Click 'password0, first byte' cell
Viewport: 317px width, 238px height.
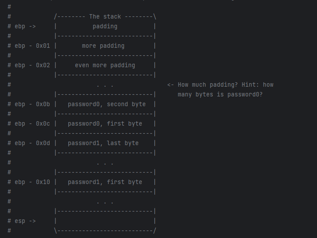(x=105, y=123)
